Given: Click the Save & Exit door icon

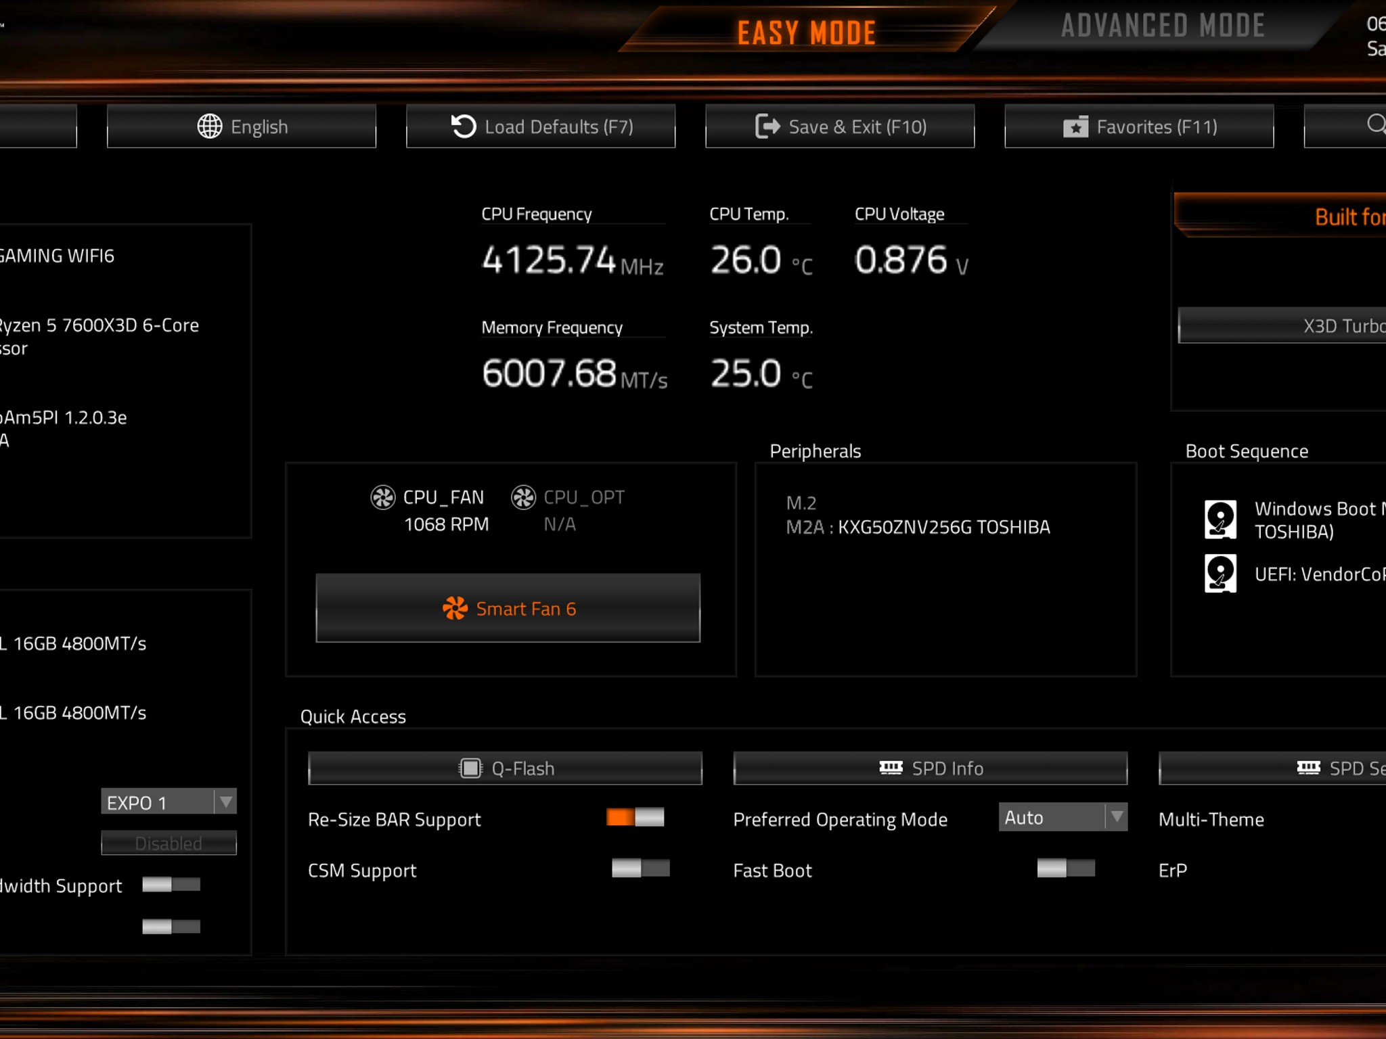Looking at the screenshot, I should point(767,126).
